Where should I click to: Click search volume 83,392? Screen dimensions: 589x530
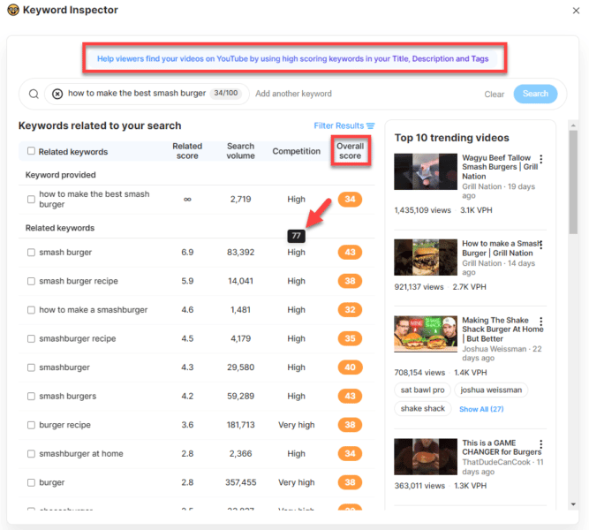click(x=240, y=253)
